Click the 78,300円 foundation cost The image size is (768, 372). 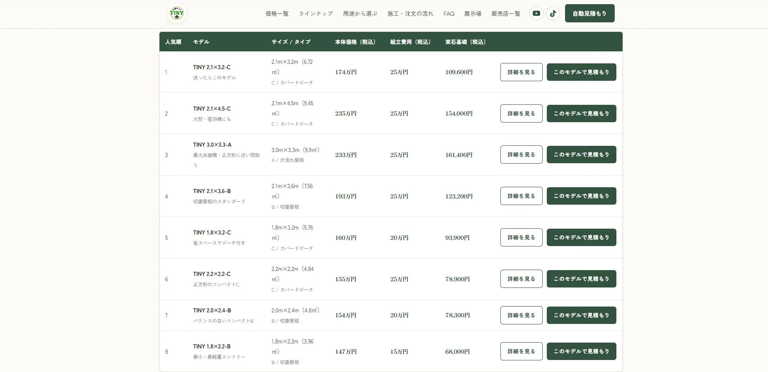(457, 315)
